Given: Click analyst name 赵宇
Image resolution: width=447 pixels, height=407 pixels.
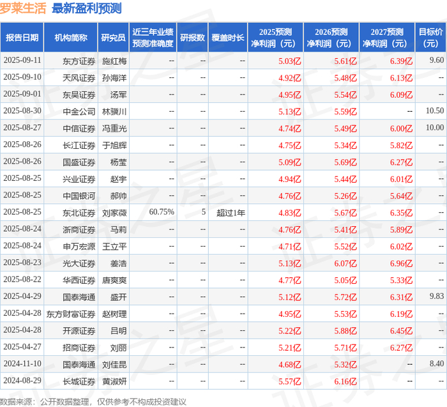Looking at the screenshot, I should coord(118,179).
